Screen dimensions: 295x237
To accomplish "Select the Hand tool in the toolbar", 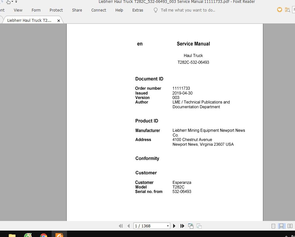I will click(x=8, y=2).
